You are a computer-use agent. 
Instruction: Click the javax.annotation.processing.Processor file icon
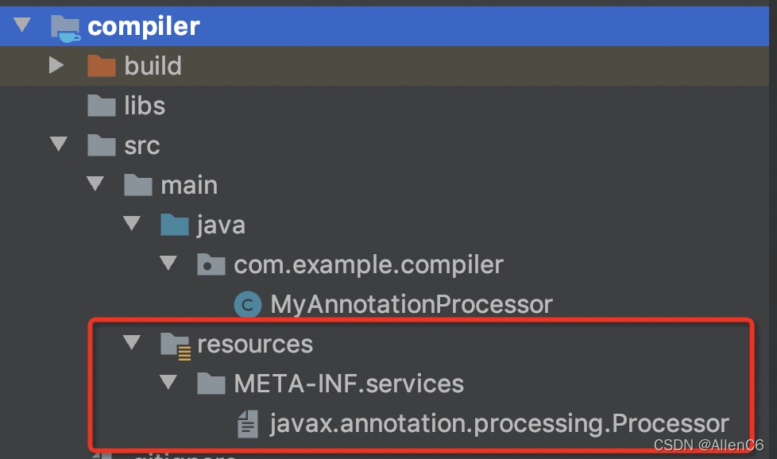pos(248,424)
